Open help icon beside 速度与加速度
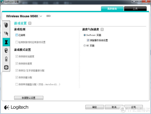The image size is (151, 114). click(102, 29)
